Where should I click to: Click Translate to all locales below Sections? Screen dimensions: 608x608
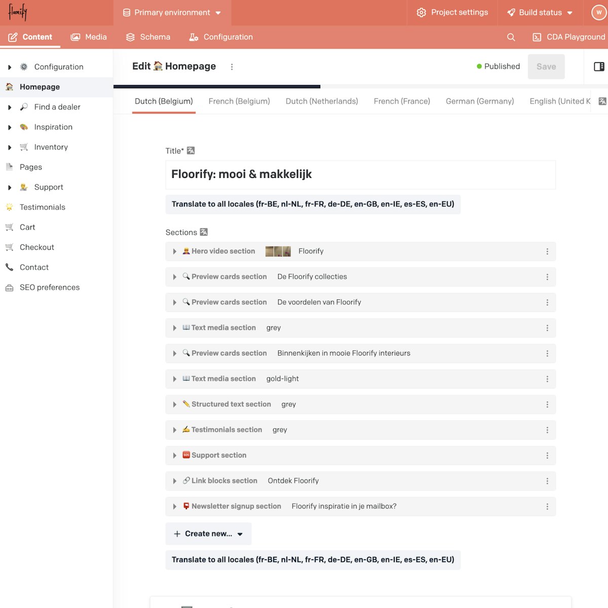(x=313, y=560)
